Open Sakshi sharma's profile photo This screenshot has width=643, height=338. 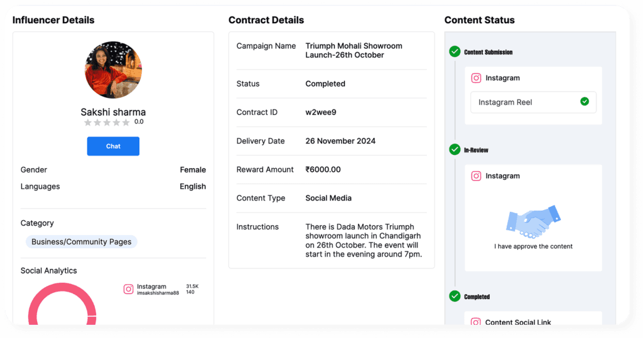[x=113, y=70]
